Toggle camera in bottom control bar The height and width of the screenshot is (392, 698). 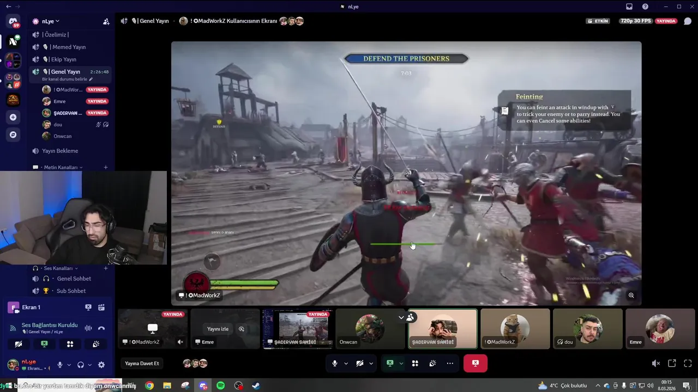[x=360, y=363]
